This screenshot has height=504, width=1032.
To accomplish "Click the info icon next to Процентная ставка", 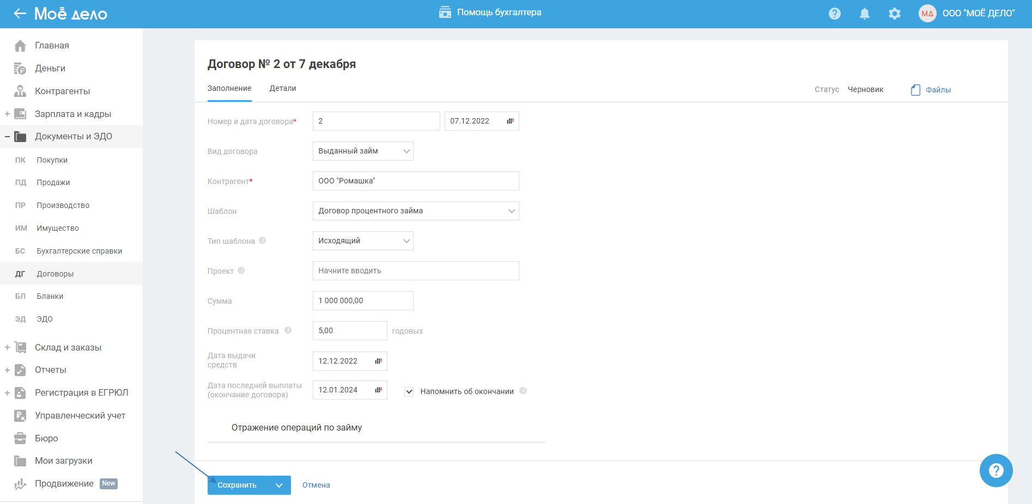I will 288,330.
